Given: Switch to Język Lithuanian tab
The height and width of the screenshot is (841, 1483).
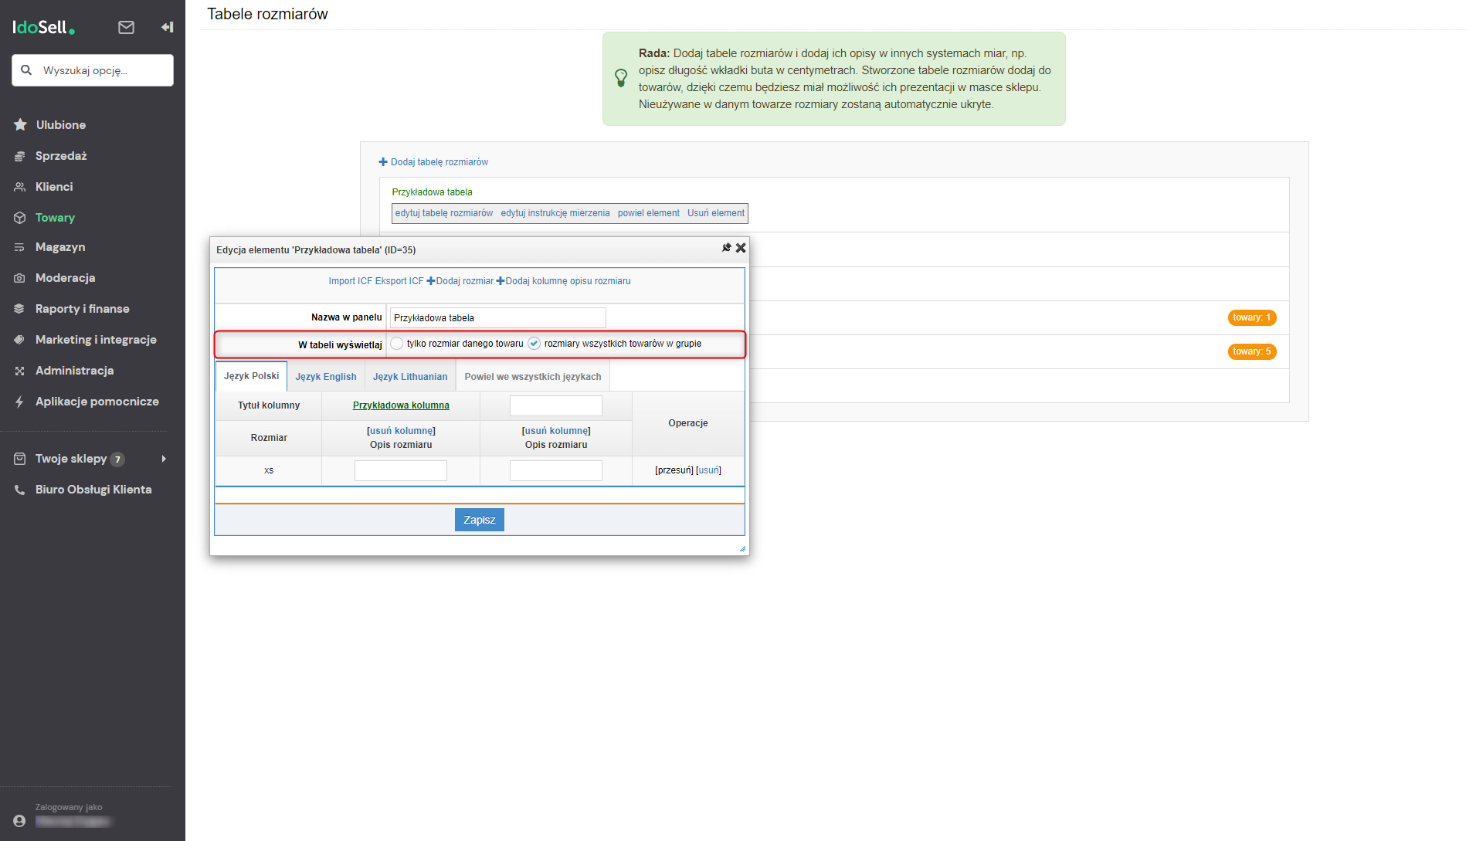Looking at the screenshot, I should [410, 377].
